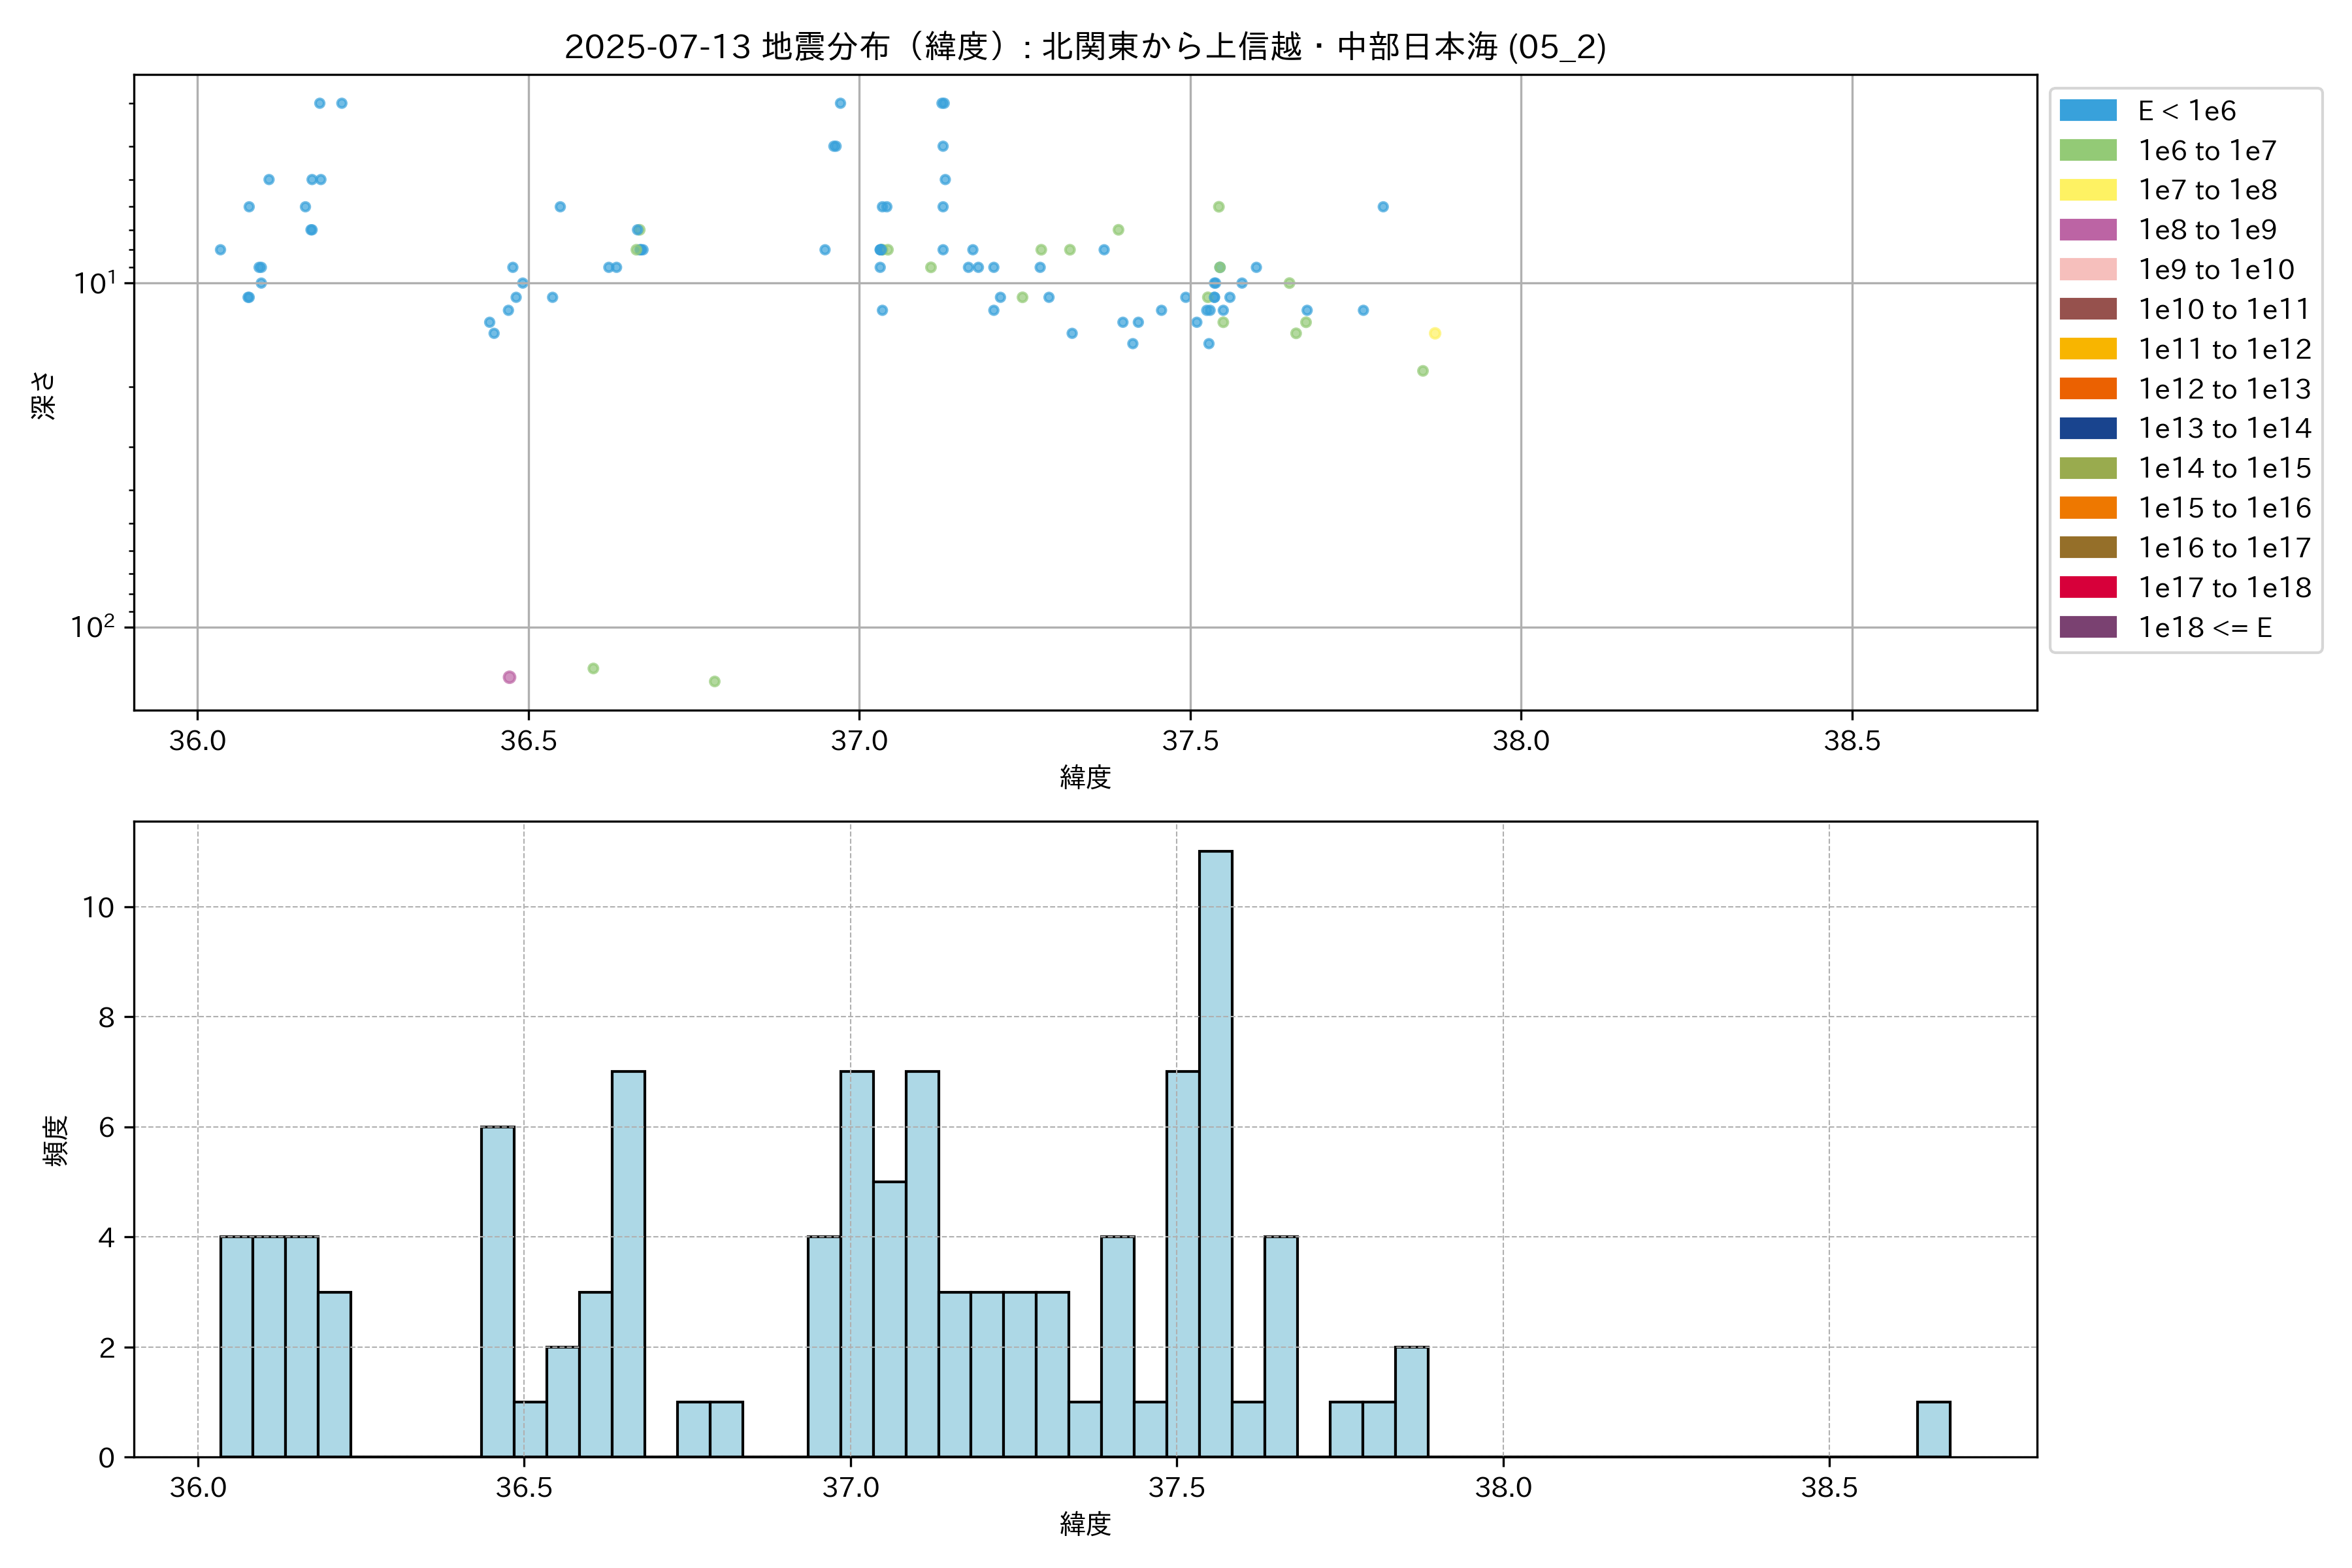Click the scatter plot's 緯度 x-axis label

coord(1085,777)
